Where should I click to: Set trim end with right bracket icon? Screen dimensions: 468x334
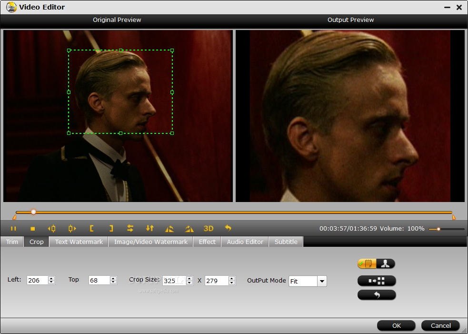(111, 229)
